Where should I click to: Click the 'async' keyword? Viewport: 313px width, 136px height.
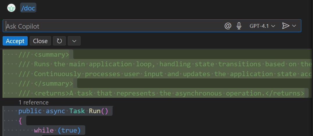click(56, 111)
